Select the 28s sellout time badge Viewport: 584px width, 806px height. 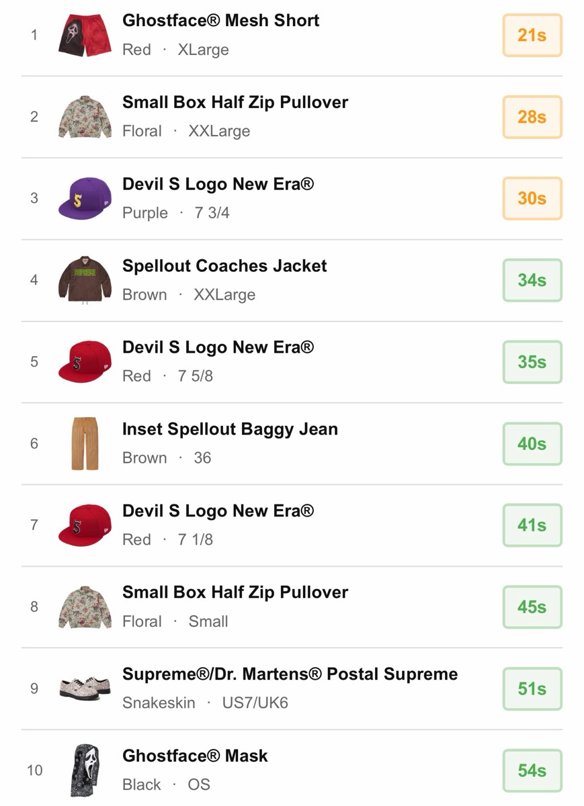click(x=532, y=117)
